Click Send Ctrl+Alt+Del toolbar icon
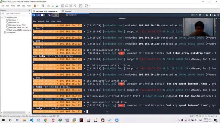 tap(43, 6)
